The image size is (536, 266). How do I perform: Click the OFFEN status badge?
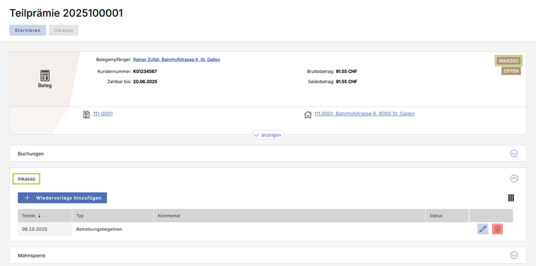pyautogui.click(x=511, y=71)
